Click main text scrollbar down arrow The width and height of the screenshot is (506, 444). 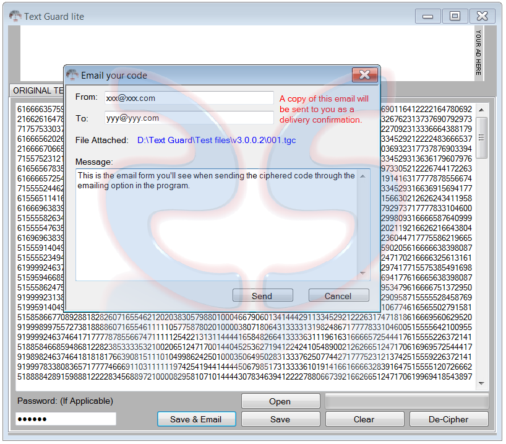pos(481,383)
